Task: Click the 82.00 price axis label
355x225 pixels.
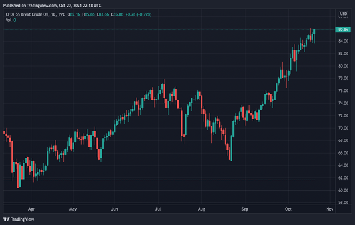Action: [x=343, y=53]
